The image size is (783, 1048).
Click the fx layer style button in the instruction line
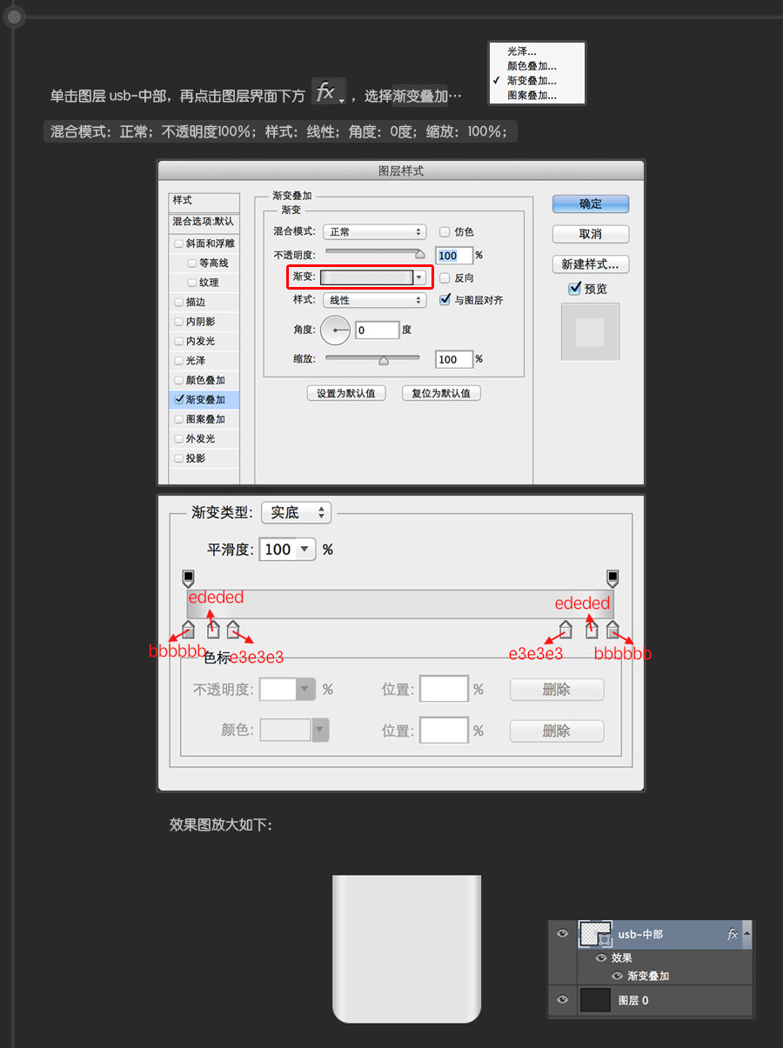[329, 91]
